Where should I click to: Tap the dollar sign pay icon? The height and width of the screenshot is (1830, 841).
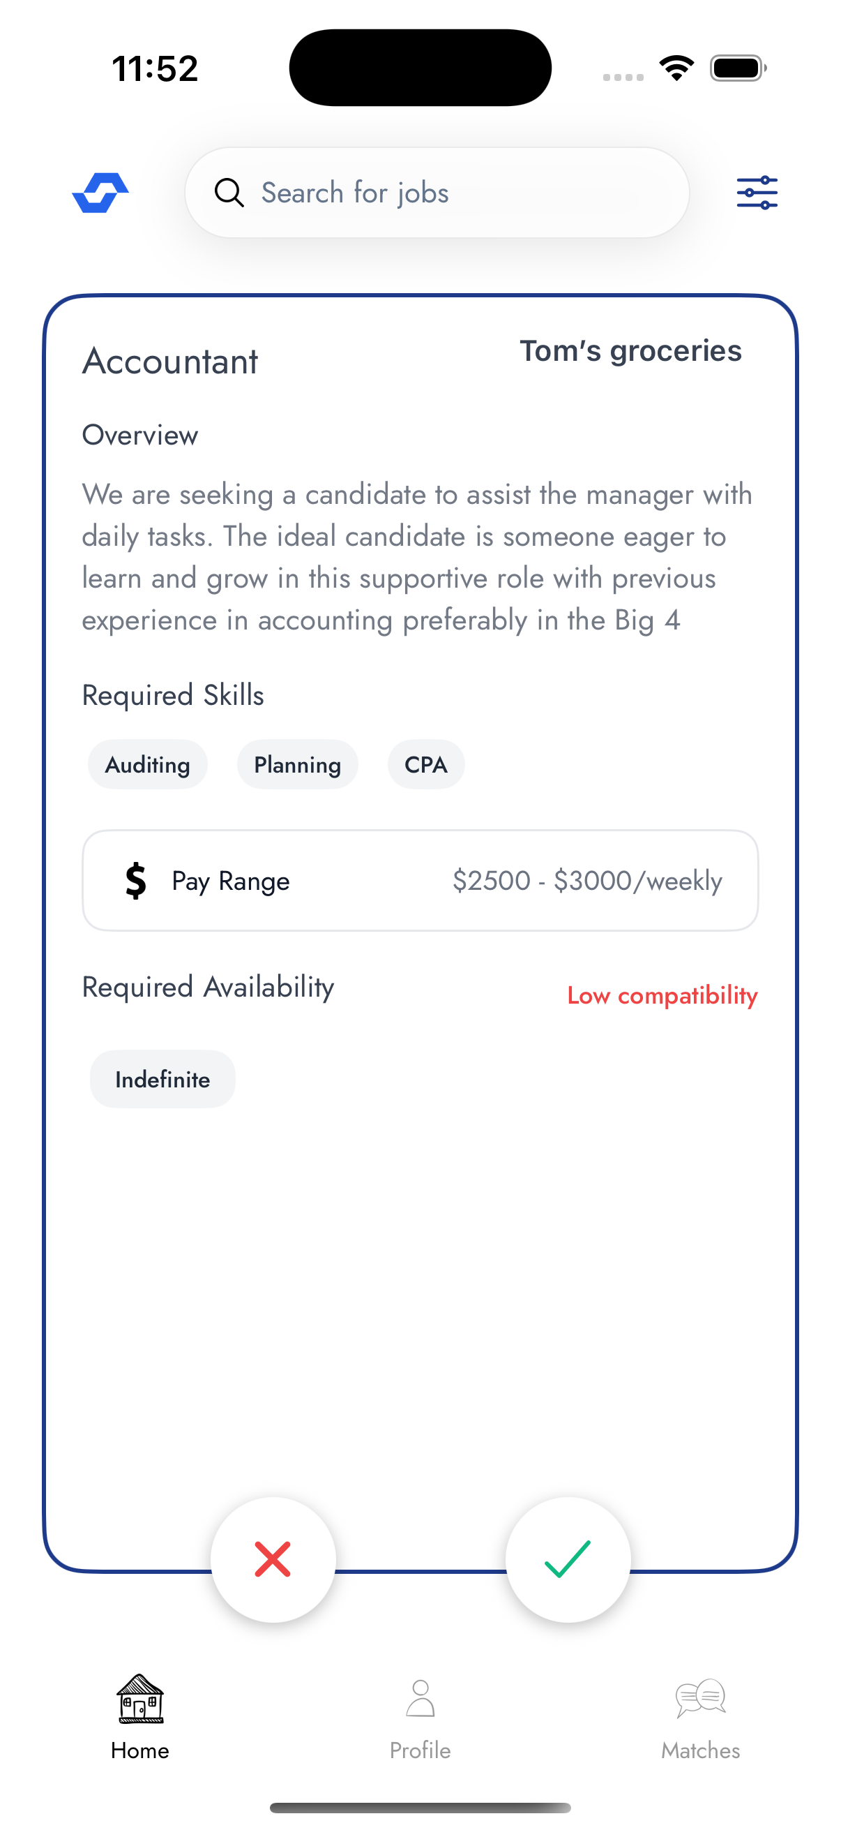135,881
